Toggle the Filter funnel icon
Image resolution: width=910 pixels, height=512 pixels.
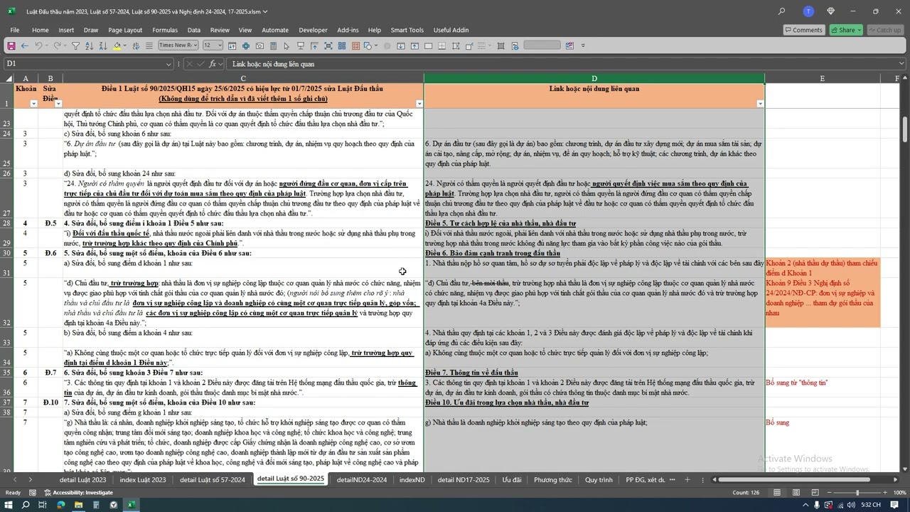75,46
